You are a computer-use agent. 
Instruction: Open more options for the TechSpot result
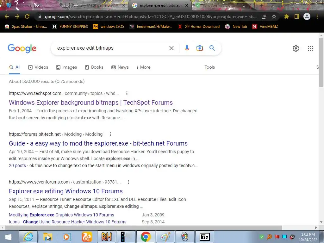(127, 93)
